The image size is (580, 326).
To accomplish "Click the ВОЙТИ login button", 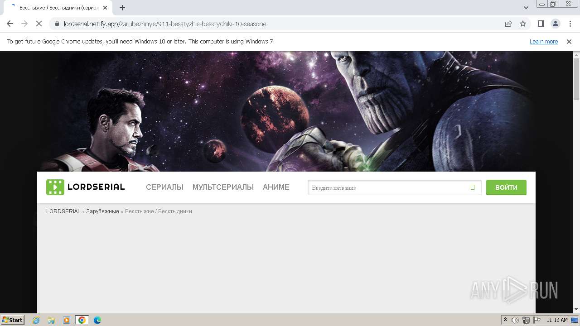I will (506, 187).
